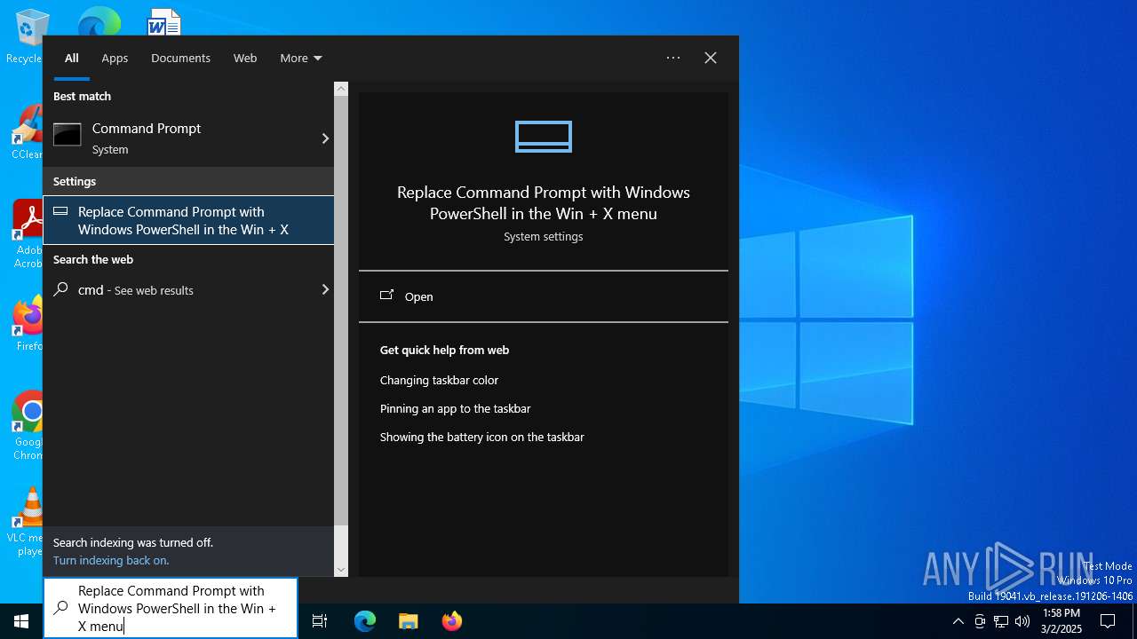Open Command Prompt best match result

[x=178, y=138]
